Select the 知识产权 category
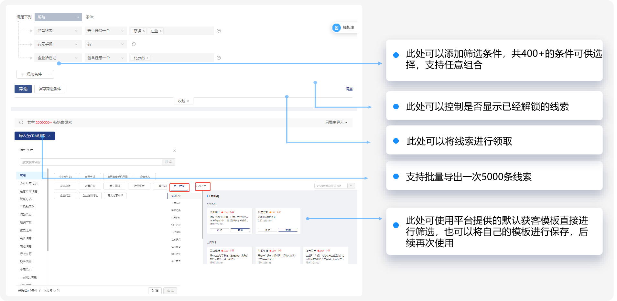This screenshot has height=301, width=617. [26, 222]
